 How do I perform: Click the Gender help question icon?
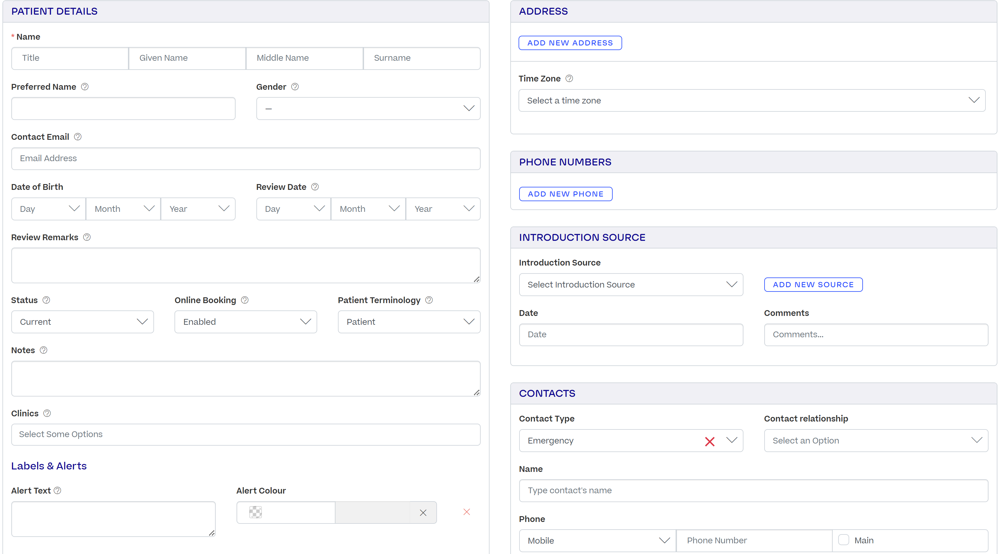(x=295, y=87)
